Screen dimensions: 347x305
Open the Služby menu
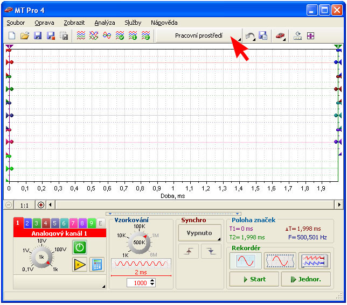[133, 23]
